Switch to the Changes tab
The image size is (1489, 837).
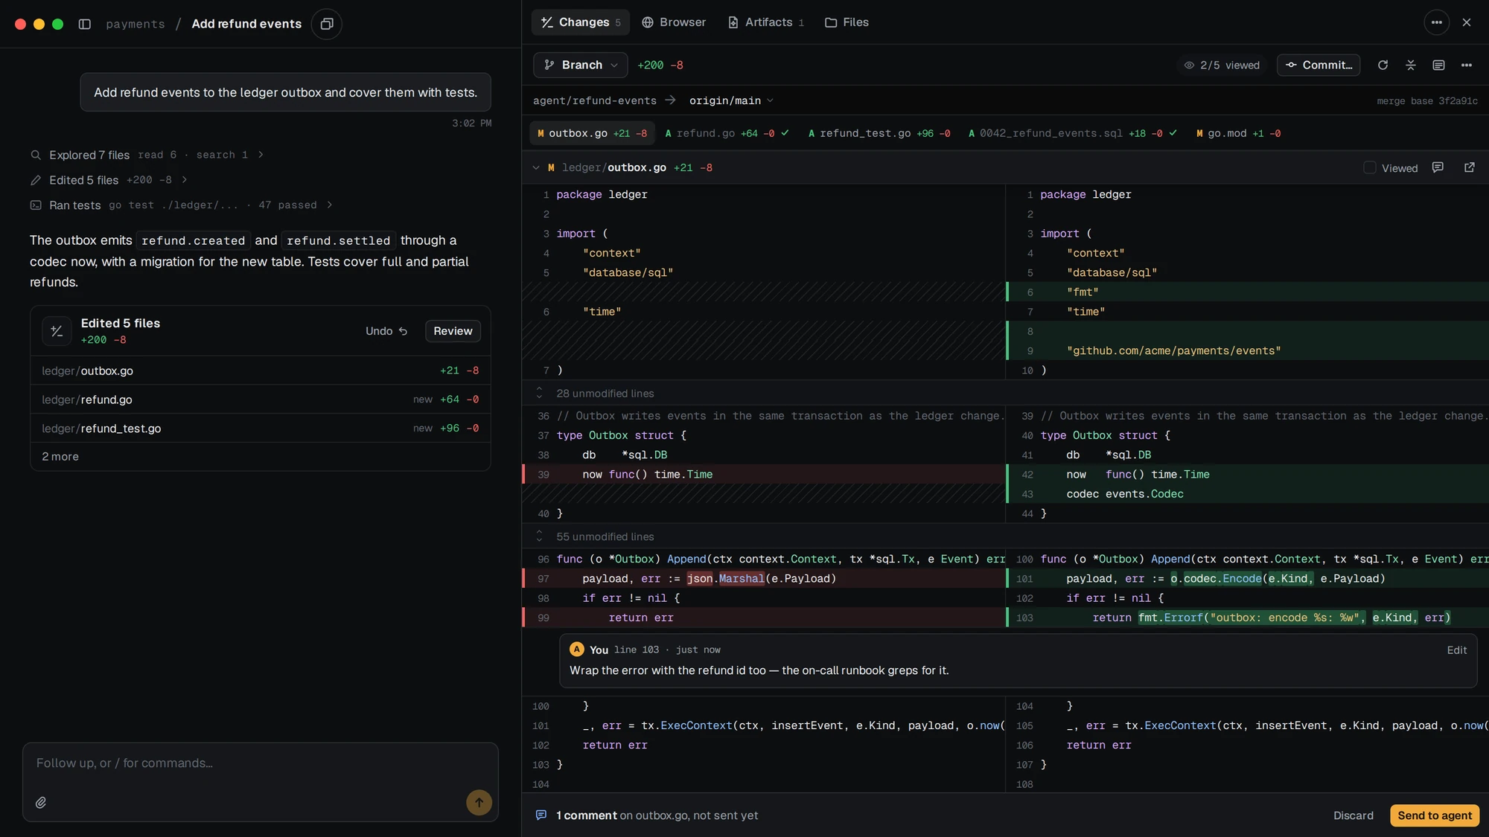(x=581, y=22)
